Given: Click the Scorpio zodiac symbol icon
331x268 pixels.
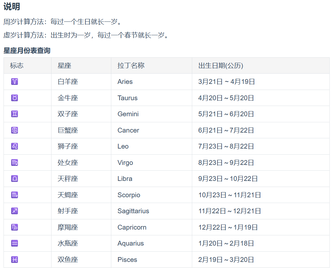Looking at the screenshot, I should 14,195.
